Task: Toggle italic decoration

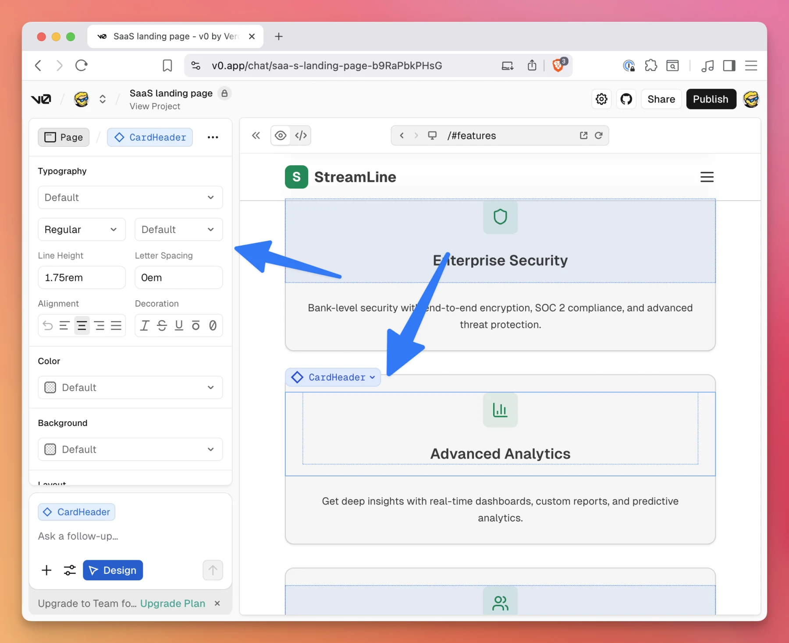Action: pos(144,325)
